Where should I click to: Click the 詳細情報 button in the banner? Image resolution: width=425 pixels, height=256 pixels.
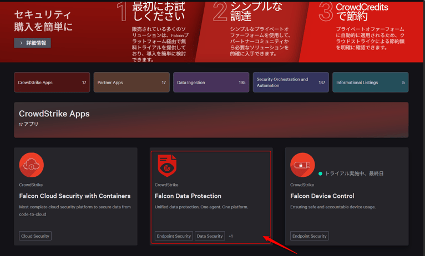click(x=33, y=43)
